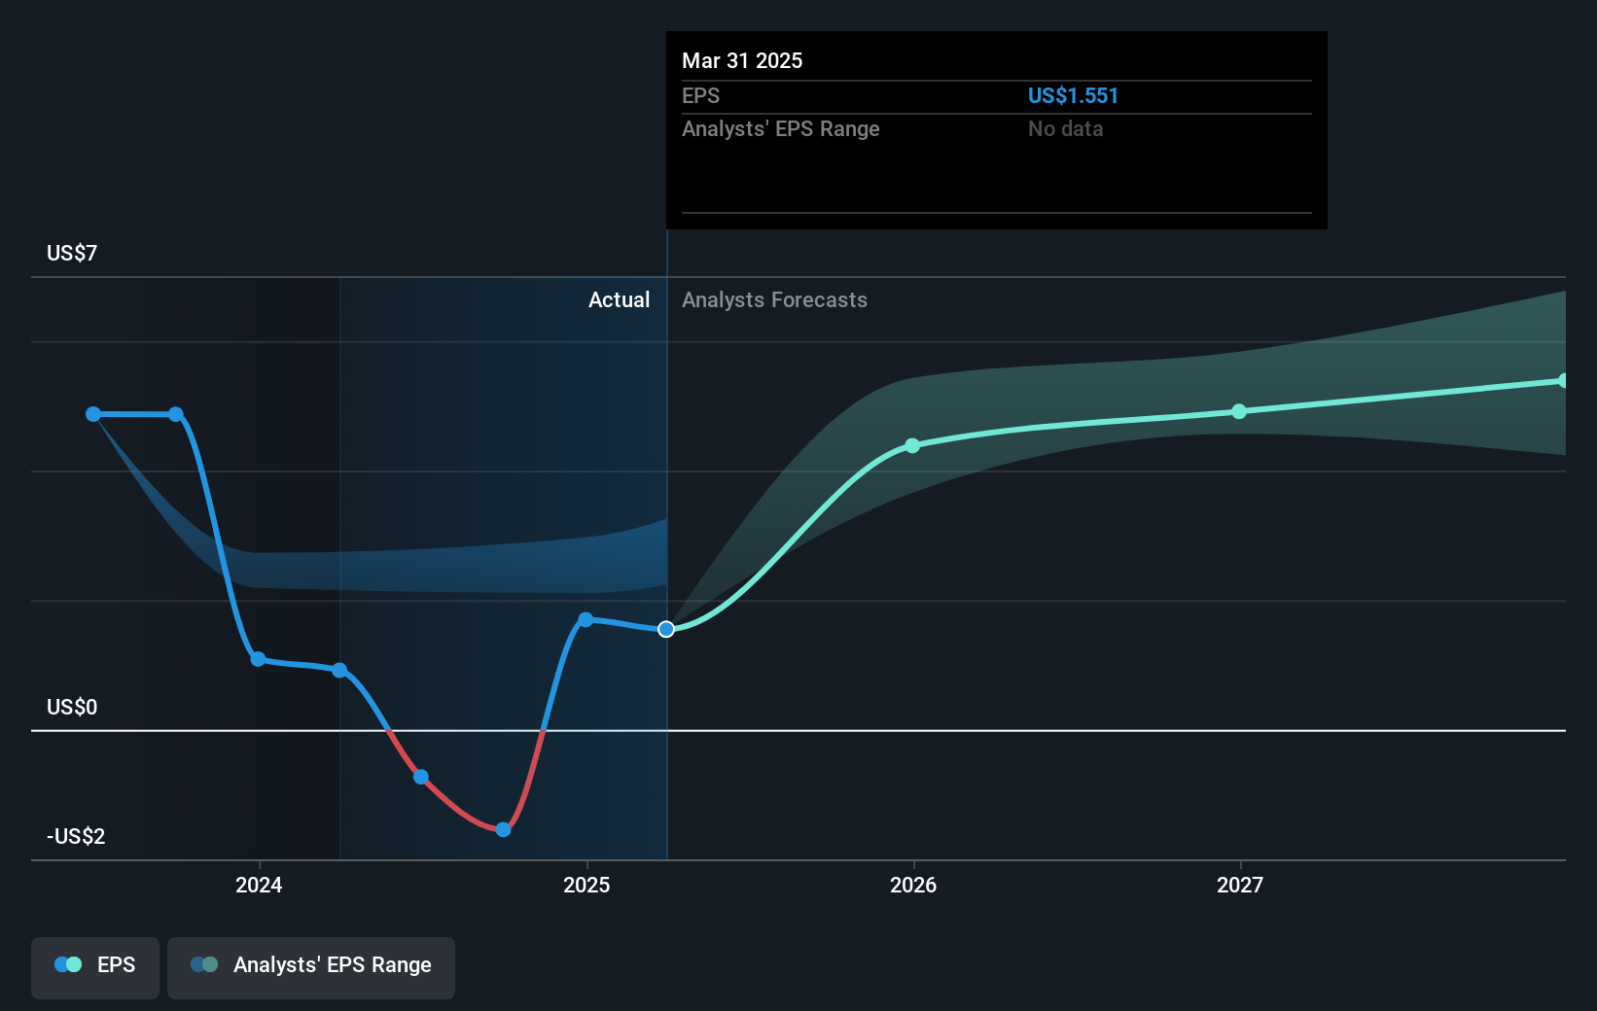Click the early 2025 EPS data point
The height and width of the screenshot is (1011, 1597).
coord(586,619)
